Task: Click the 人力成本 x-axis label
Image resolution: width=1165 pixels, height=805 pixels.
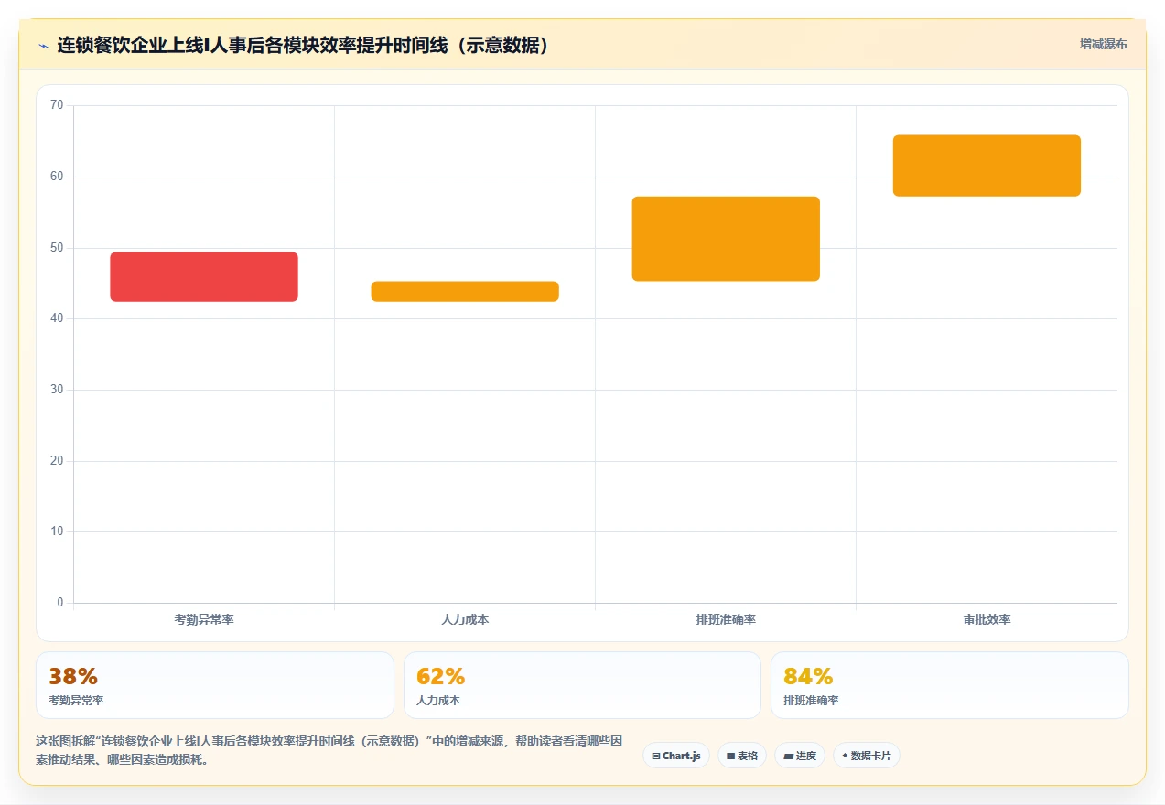Action: tap(465, 619)
